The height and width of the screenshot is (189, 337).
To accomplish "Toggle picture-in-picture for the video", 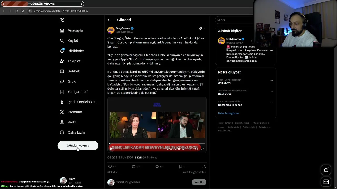I will pyautogui.click(x=196, y=149).
